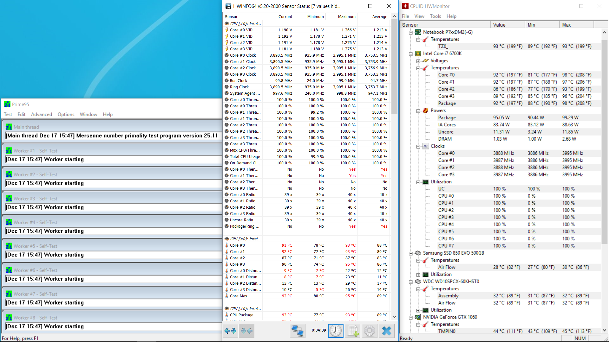This screenshot has width=609, height=342.
Task: Click expand columns arrows button in HWiNFO
Action: click(x=230, y=331)
